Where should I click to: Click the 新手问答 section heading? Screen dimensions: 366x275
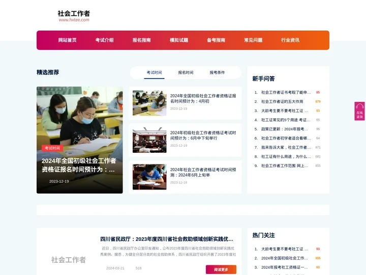click(x=263, y=78)
